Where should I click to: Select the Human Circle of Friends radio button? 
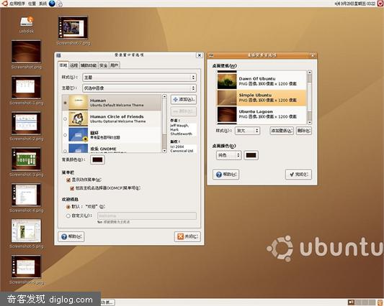(65, 119)
